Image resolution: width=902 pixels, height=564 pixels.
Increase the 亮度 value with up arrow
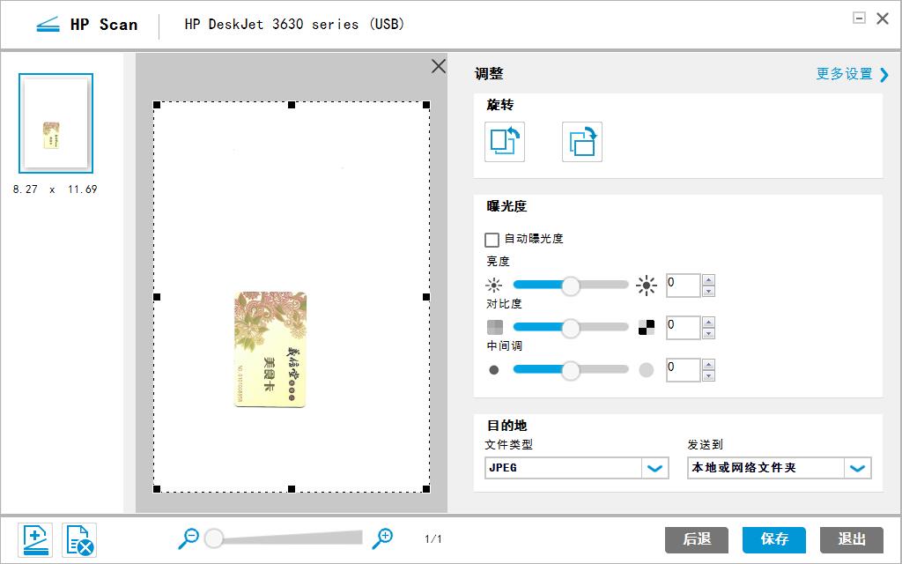pyautogui.click(x=709, y=280)
